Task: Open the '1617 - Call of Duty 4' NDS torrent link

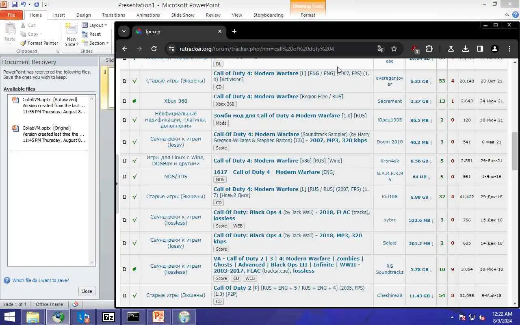Action: click(x=274, y=172)
